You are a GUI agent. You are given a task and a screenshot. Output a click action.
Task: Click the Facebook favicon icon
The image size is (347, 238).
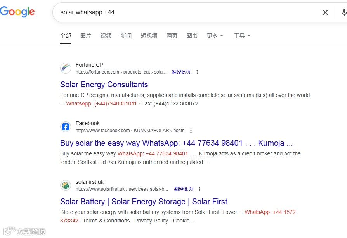[x=66, y=127]
